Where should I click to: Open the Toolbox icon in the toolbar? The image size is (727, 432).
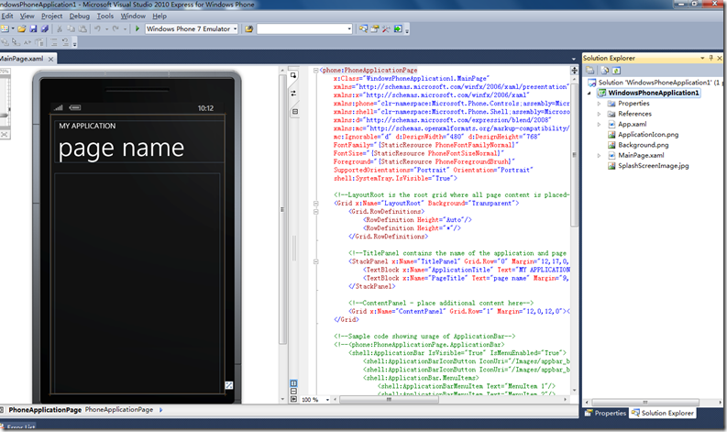(386, 28)
